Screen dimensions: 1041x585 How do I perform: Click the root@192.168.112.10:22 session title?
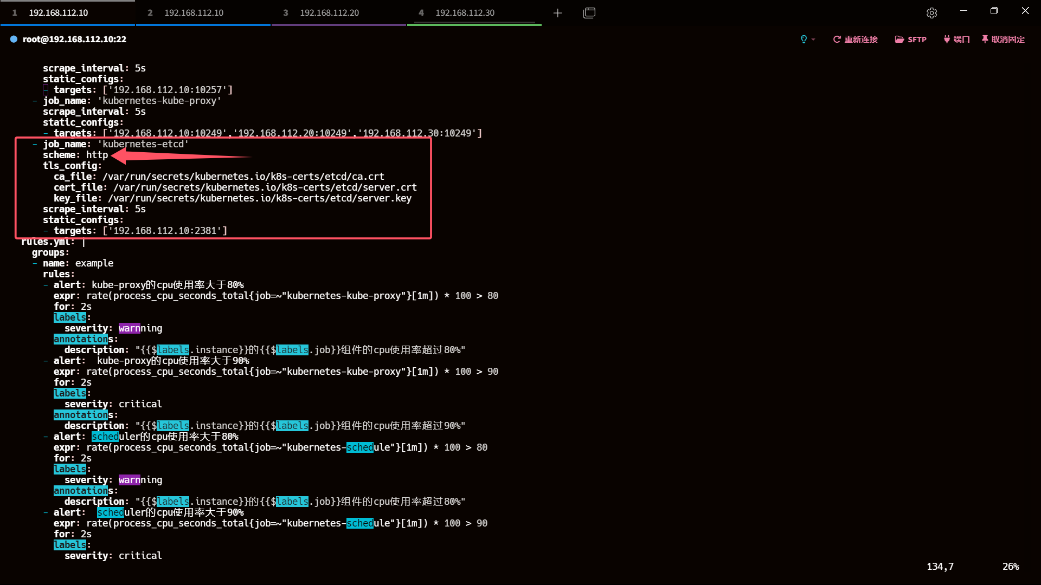(74, 39)
